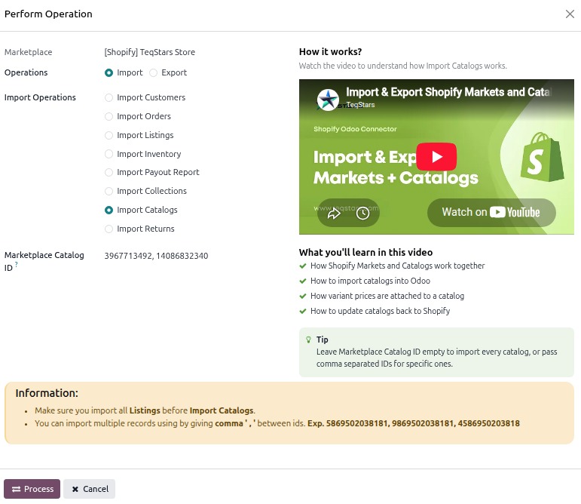Click the Cancel button
The width and height of the screenshot is (581, 504).
click(x=90, y=489)
